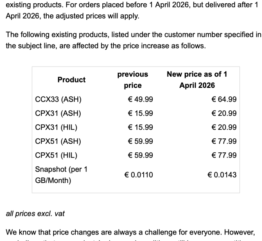Select the CCX33 (ASH) product cell
The width and height of the screenshot is (262, 241).
pyautogui.click(x=59, y=99)
